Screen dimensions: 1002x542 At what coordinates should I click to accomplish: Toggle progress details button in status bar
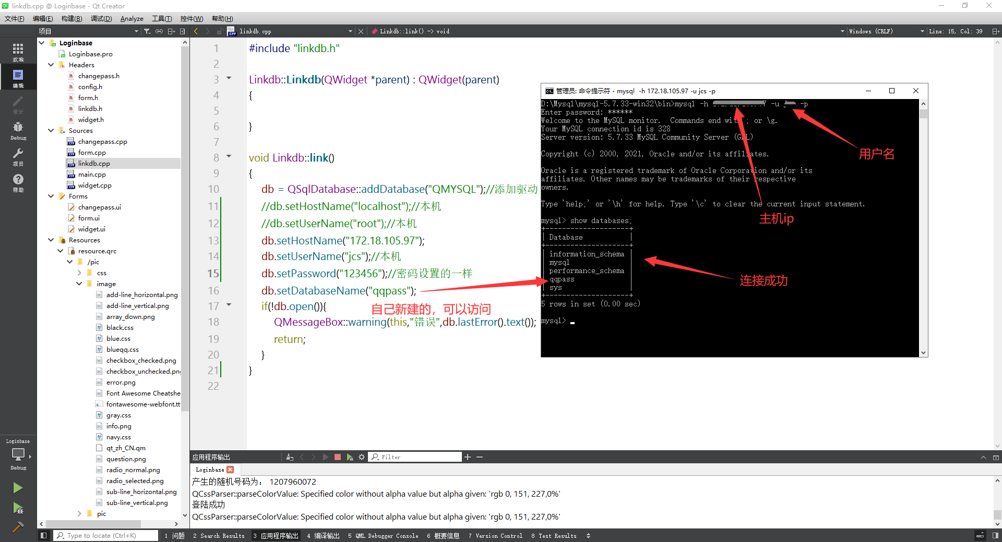click(x=980, y=535)
